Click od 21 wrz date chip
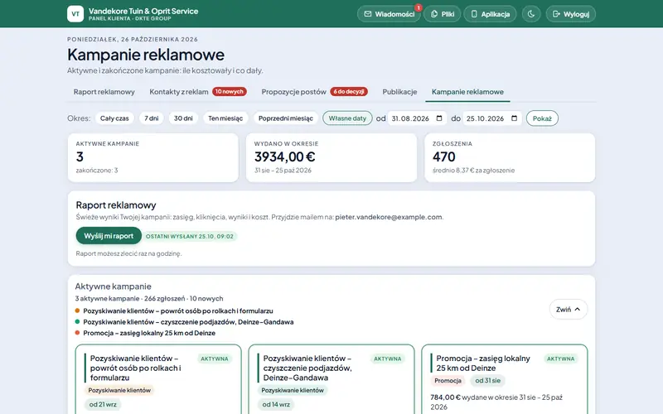 pos(103,404)
